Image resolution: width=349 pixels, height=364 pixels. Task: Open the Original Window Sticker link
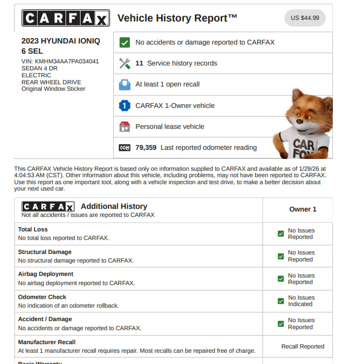53,89
